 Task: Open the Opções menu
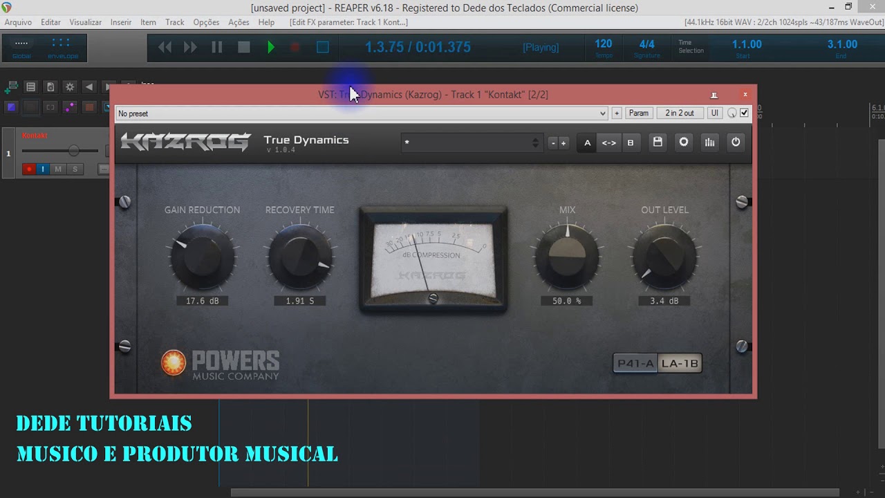pyautogui.click(x=206, y=22)
